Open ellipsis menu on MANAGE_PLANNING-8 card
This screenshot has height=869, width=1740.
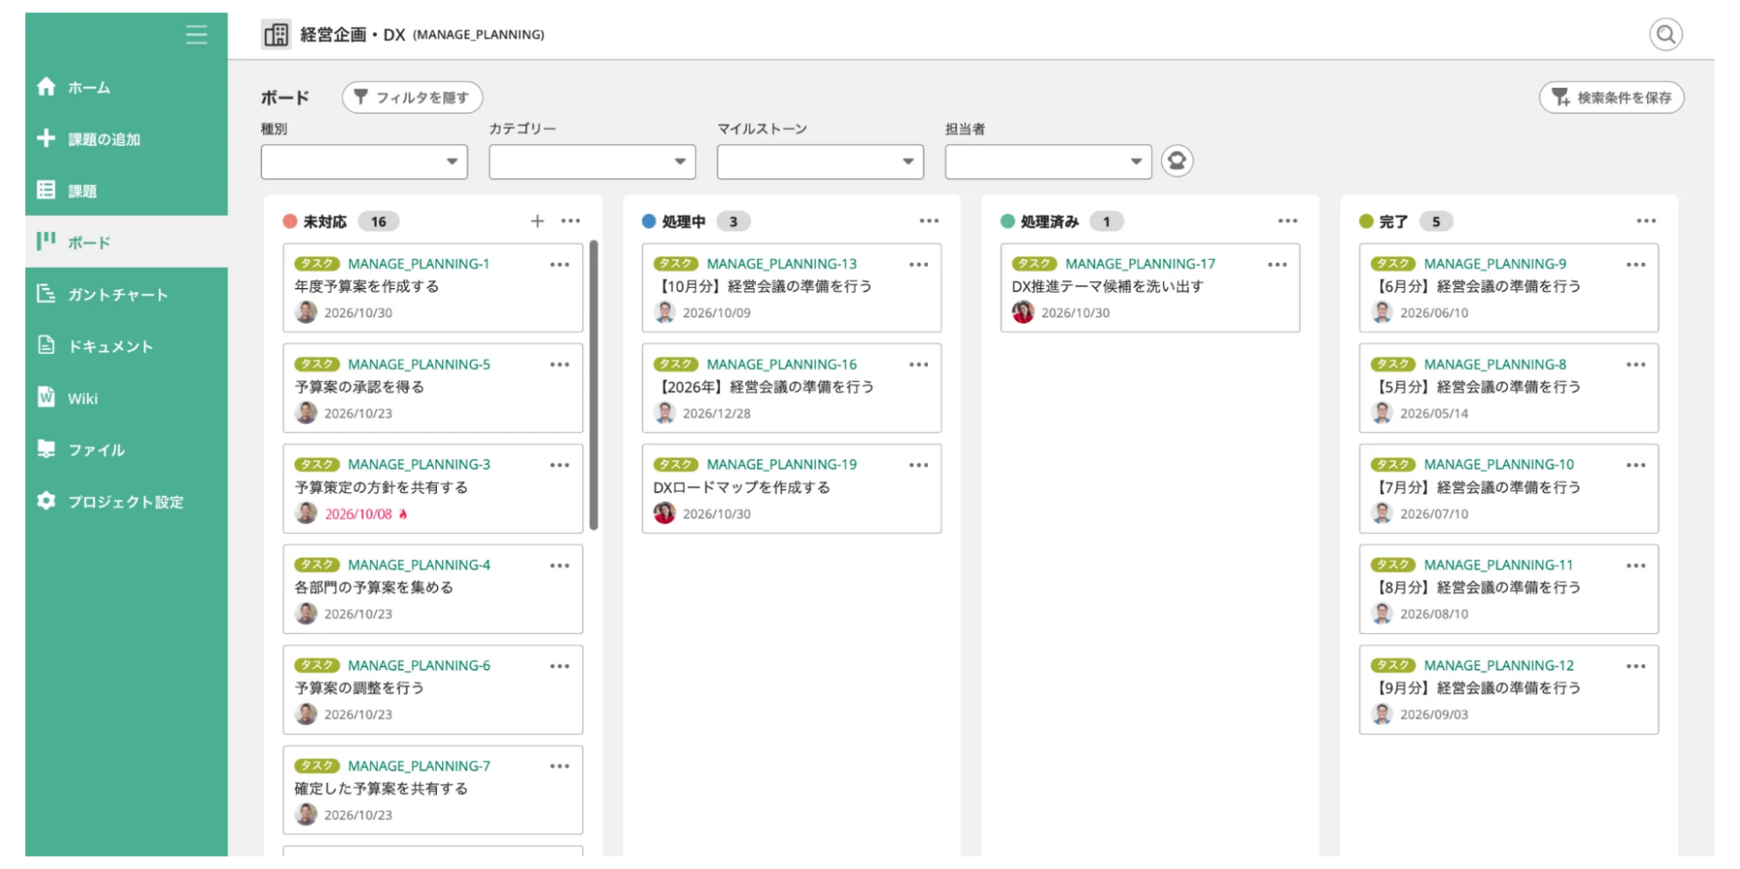tap(1636, 364)
